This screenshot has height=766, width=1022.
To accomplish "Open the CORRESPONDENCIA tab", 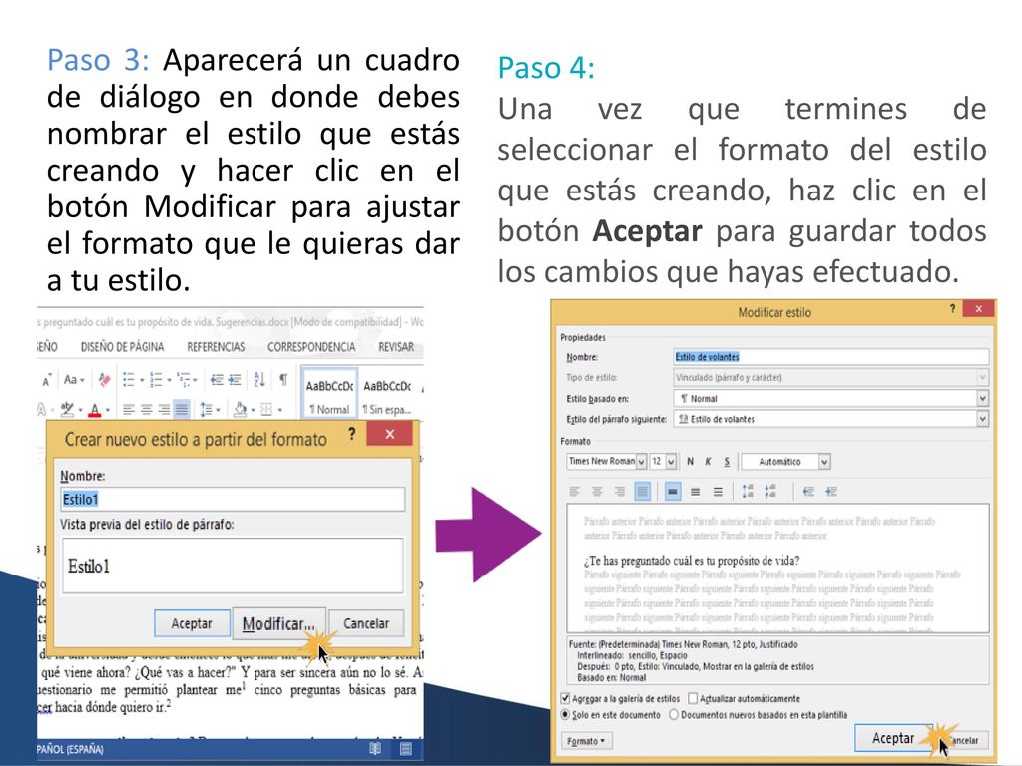I will click(x=311, y=347).
